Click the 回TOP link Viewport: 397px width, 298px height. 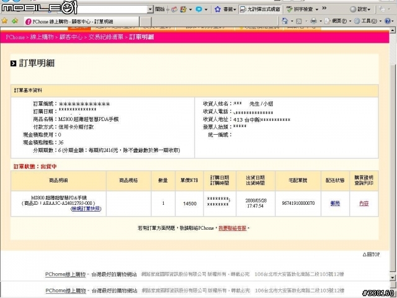tap(371, 255)
